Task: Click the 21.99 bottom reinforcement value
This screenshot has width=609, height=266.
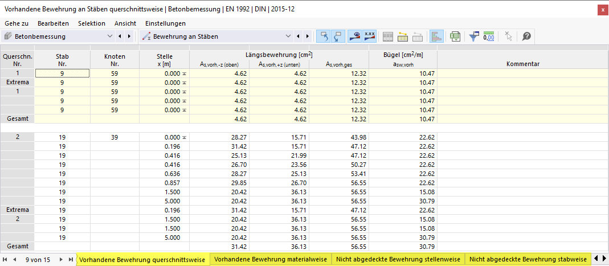Action: pyautogui.click(x=279, y=155)
